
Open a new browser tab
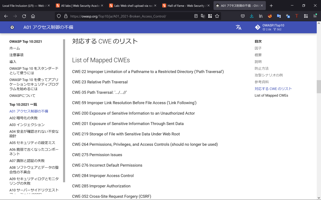tap(271, 6)
